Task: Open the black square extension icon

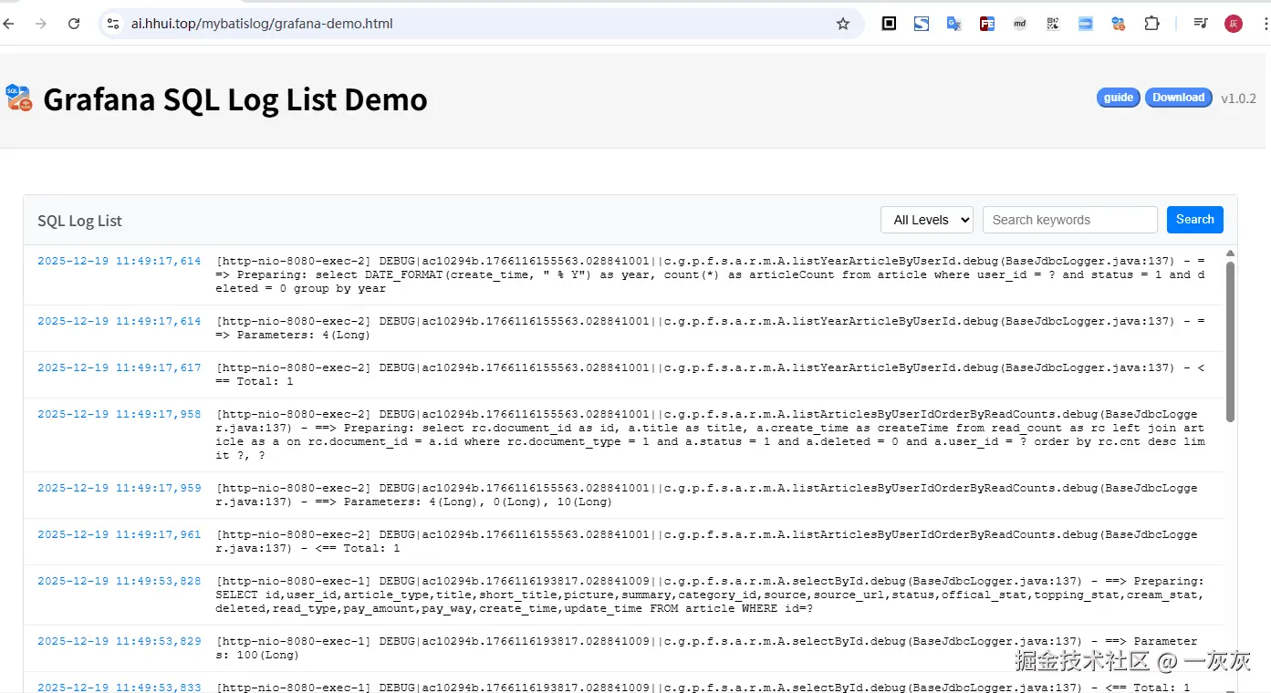Action: pyautogui.click(x=889, y=24)
